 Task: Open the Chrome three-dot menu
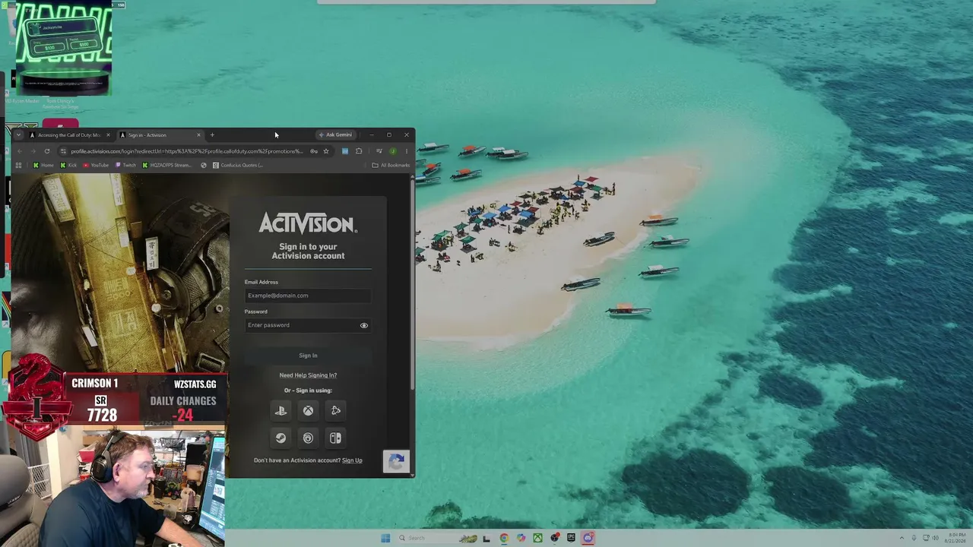coord(406,151)
